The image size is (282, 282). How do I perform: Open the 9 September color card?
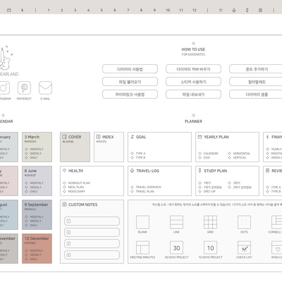(x=37, y=215)
